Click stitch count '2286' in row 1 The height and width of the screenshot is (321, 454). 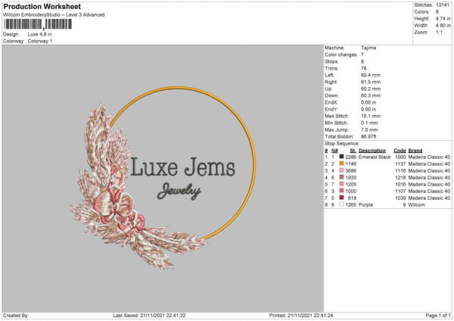(x=350, y=157)
